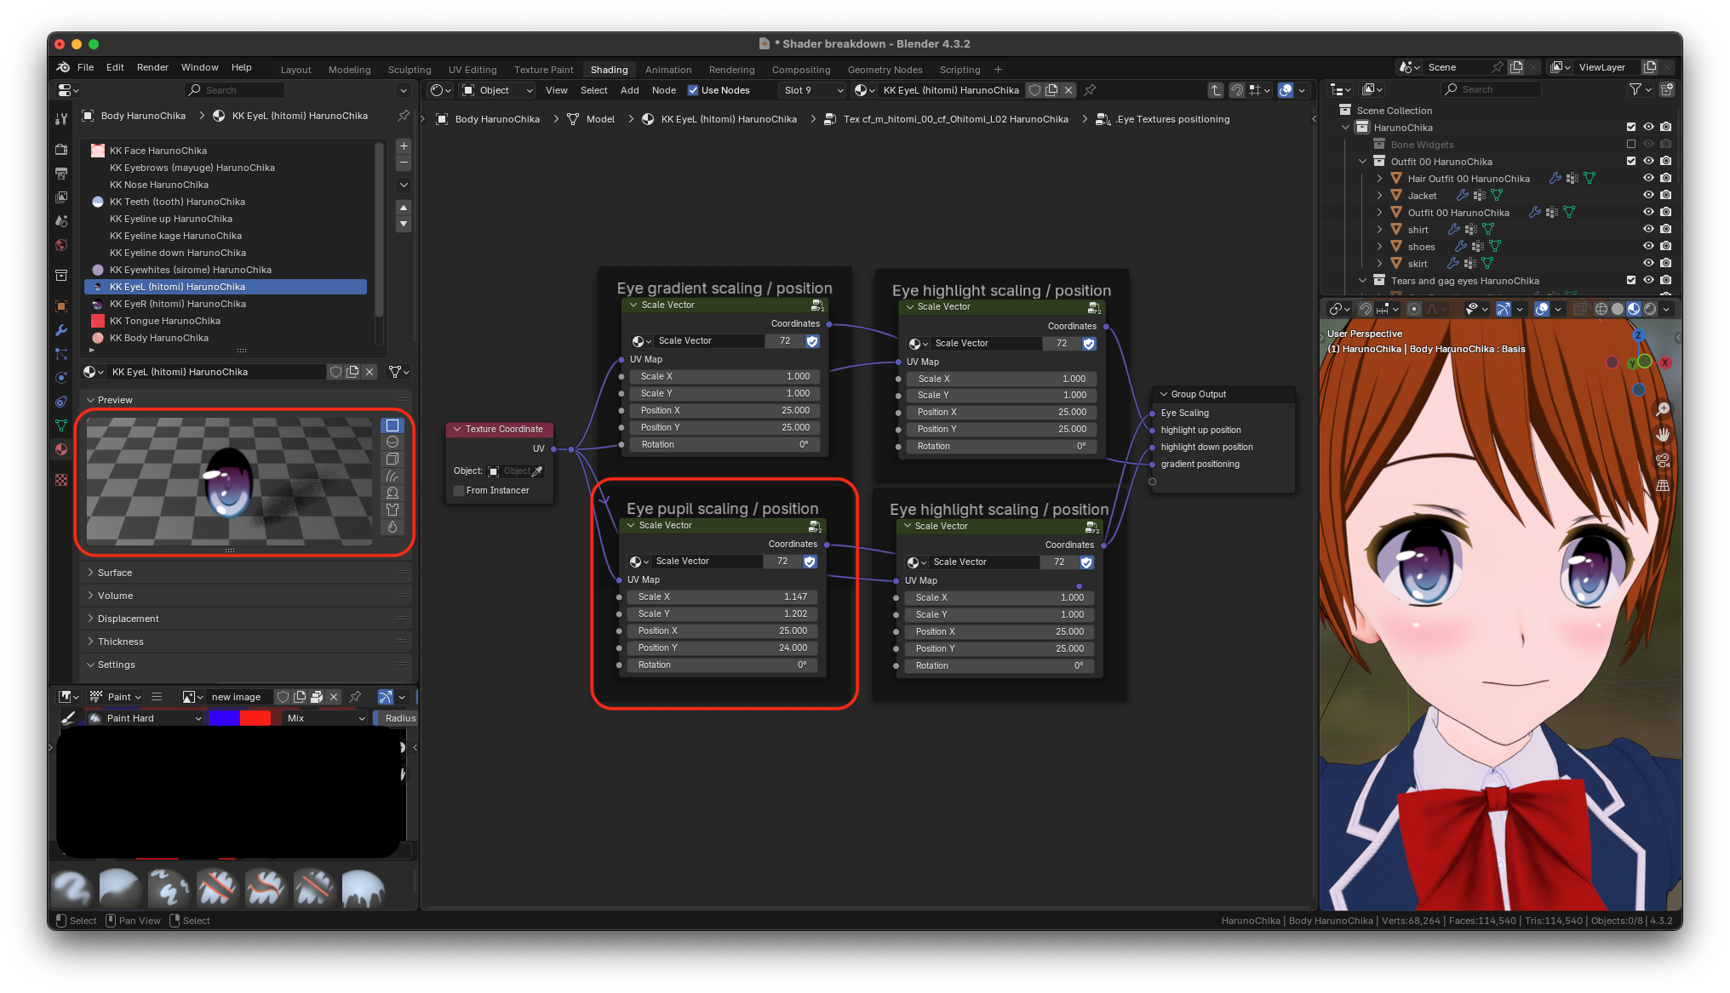Click the zoom viewport magnifier gizmo
The image size is (1730, 993).
coord(1662,409)
